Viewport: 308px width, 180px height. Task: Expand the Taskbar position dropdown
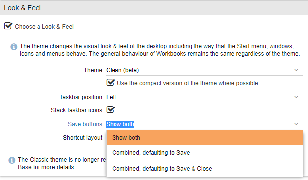(x=296, y=97)
